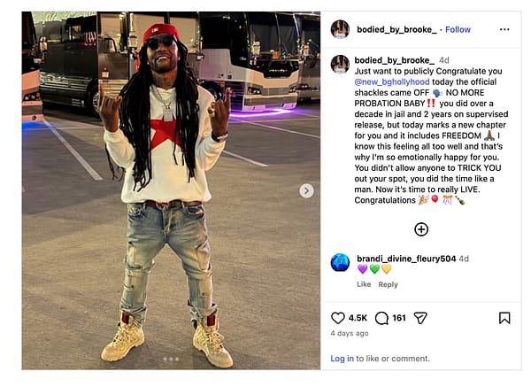Load more comments with plus circle

coord(421,229)
